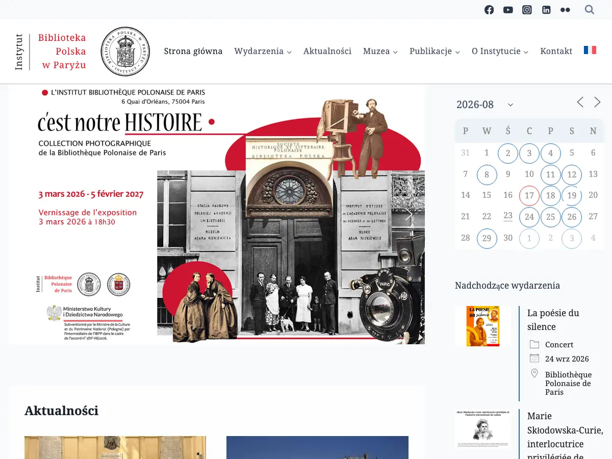The image size is (612, 459).
Task: Open the 2026-08 month selector dropdown
Action: [485, 105]
